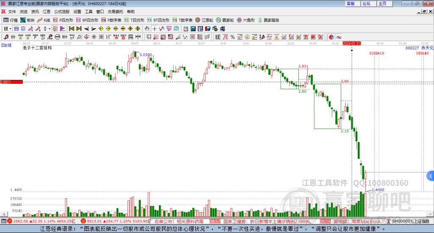
Task: Open 赢家服务 with dollar icon
Action: tap(268, 20)
